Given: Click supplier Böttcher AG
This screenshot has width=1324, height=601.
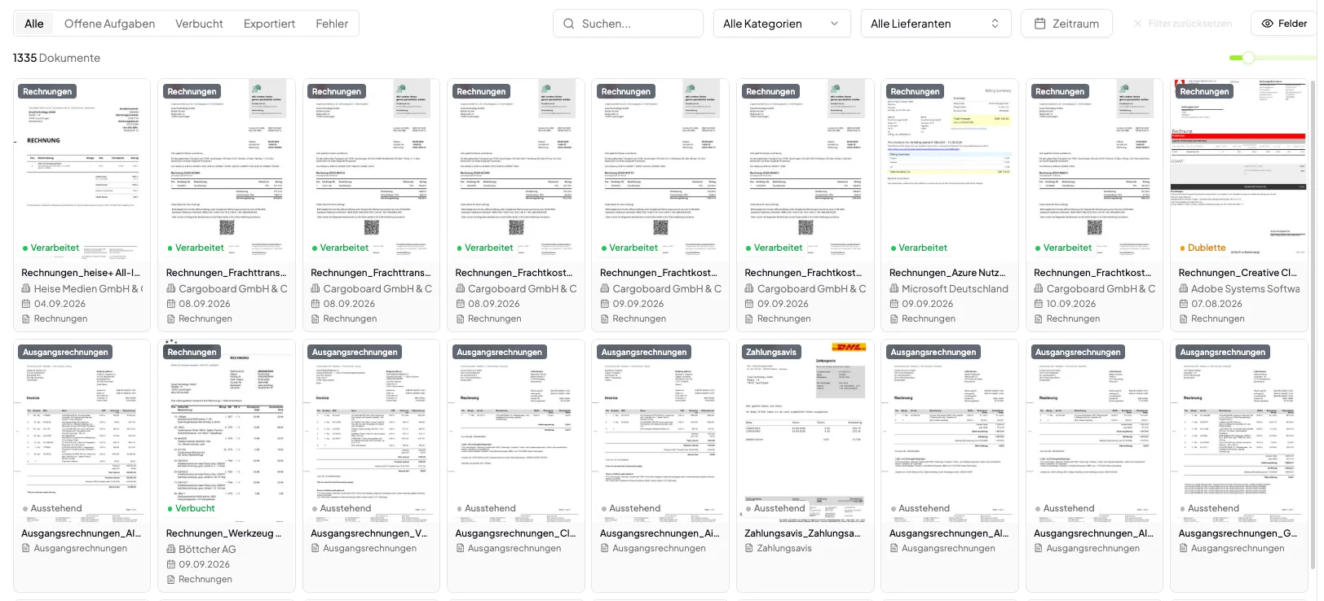Looking at the screenshot, I should (207, 550).
